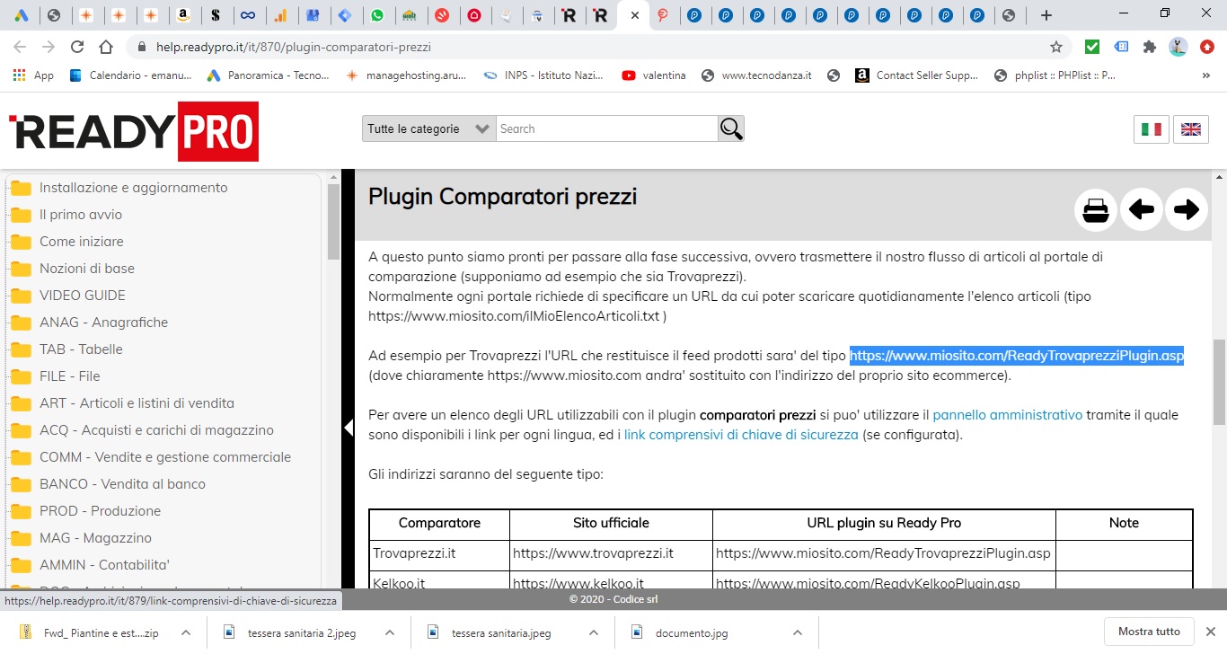The width and height of the screenshot is (1227, 654).
Task: Open the Google Ads tab
Action: pyautogui.click(x=22, y=15)
